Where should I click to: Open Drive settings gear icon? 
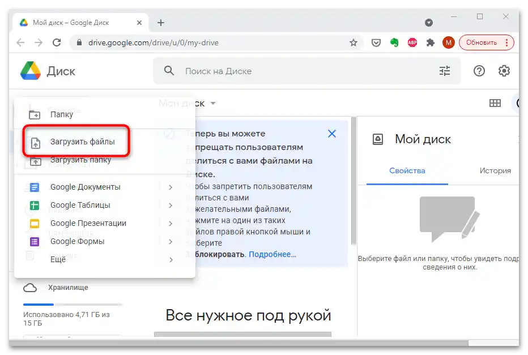point(504,71)
